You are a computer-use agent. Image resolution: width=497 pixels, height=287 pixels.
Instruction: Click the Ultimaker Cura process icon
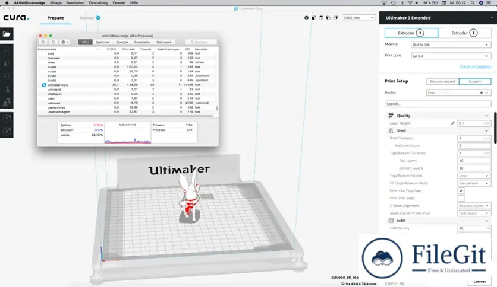click(x=44, y=85)
